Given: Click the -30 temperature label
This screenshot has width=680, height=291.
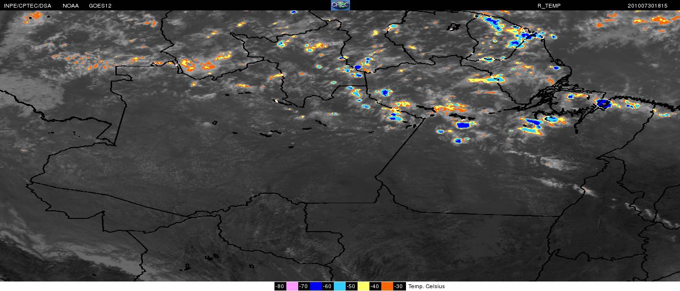Looking at the screenshot, I should (x=399, y=286).
